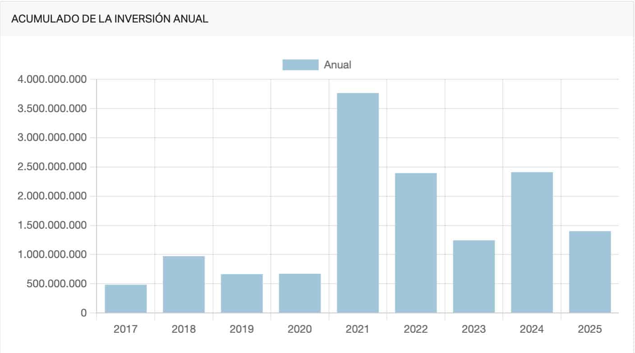
Task: Click the 0 value on the y-axis
Action: pos(83,313)
